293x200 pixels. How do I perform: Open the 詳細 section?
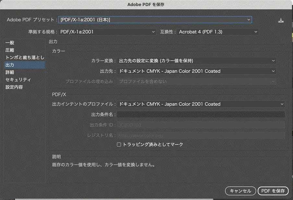10,72
